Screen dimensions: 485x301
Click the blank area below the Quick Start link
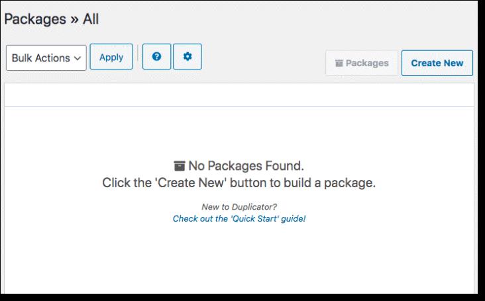(239, 258)
